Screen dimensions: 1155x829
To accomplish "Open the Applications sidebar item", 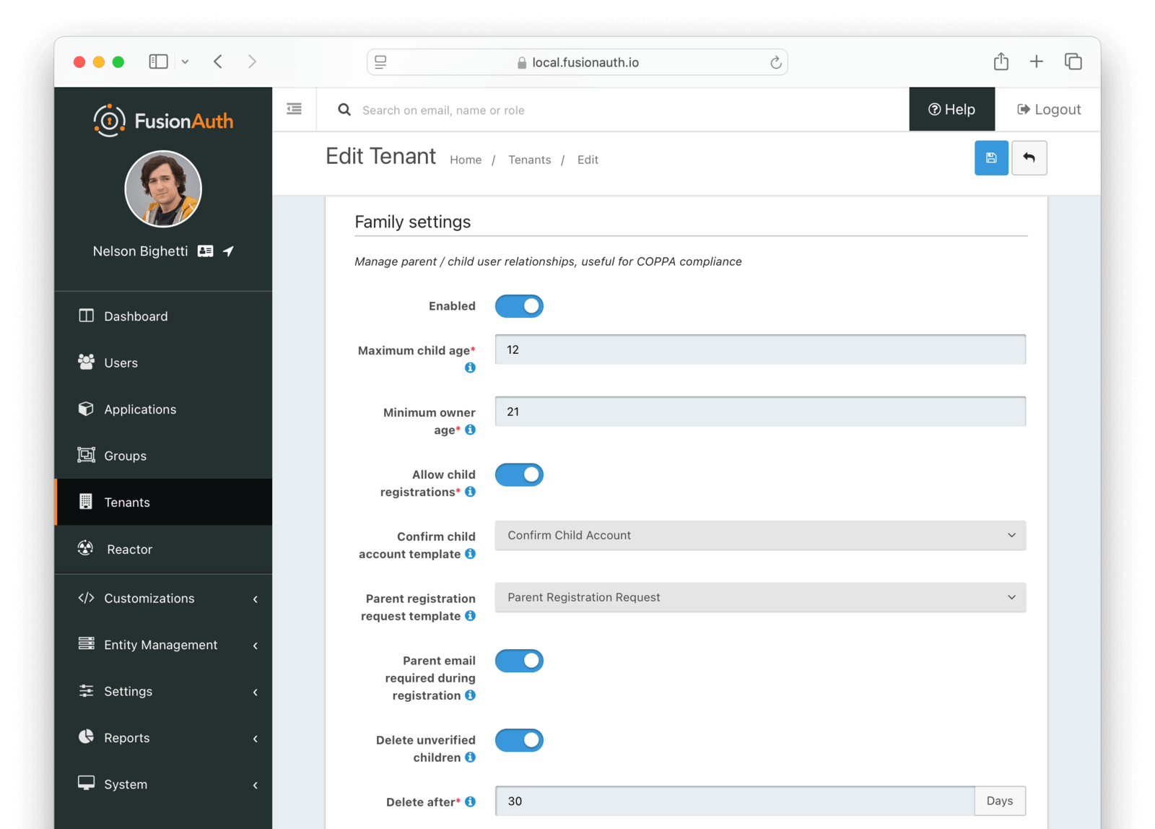I will [x=140, y=409].
